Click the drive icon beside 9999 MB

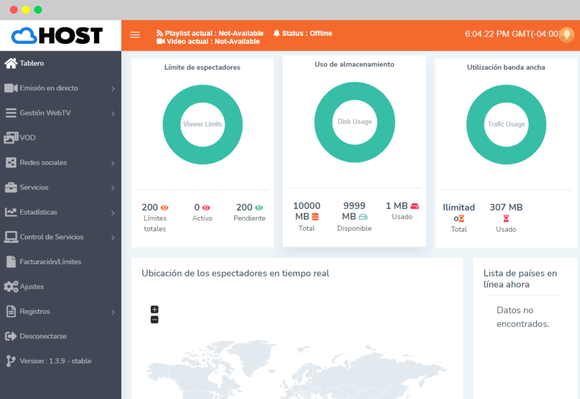point(363,217)
